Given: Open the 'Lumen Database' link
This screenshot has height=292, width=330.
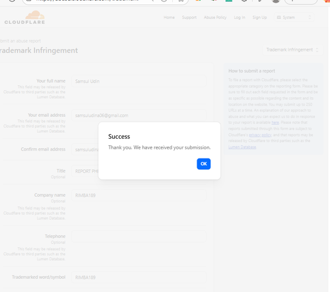Looking at the screenshot, I should 242,147.
